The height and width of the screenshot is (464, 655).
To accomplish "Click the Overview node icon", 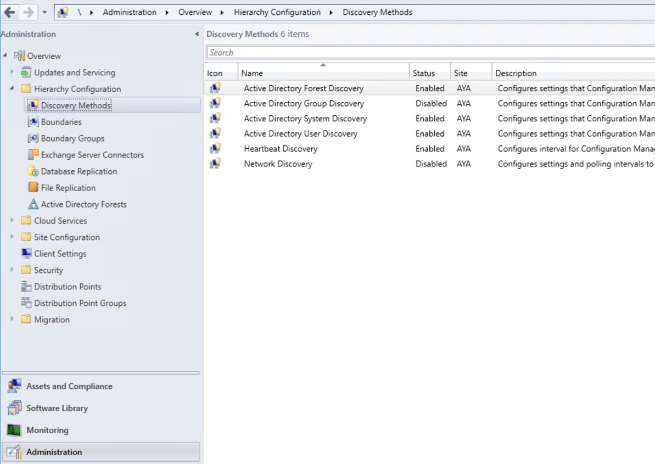I will 19,55.
